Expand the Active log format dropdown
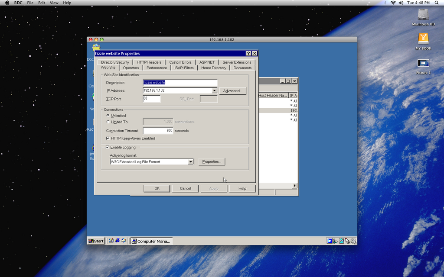The image size is (444, 277). pyautogui.click(x=191, y=162)
